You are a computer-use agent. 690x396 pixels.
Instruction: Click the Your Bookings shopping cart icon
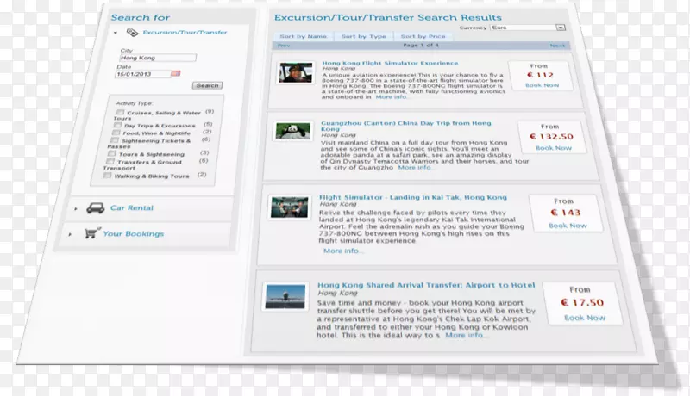pos(91,232)
